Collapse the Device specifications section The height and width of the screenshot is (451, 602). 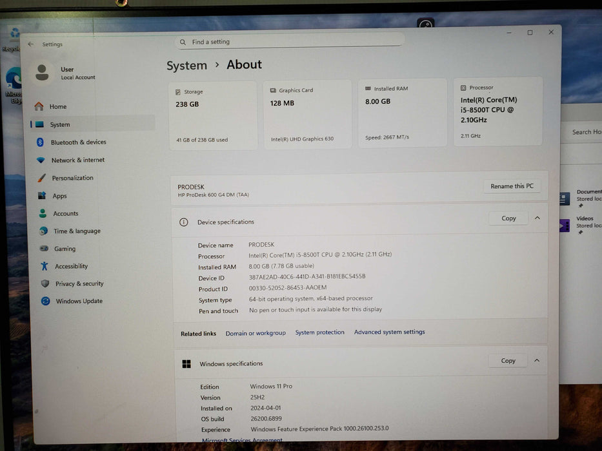point(537,218)
